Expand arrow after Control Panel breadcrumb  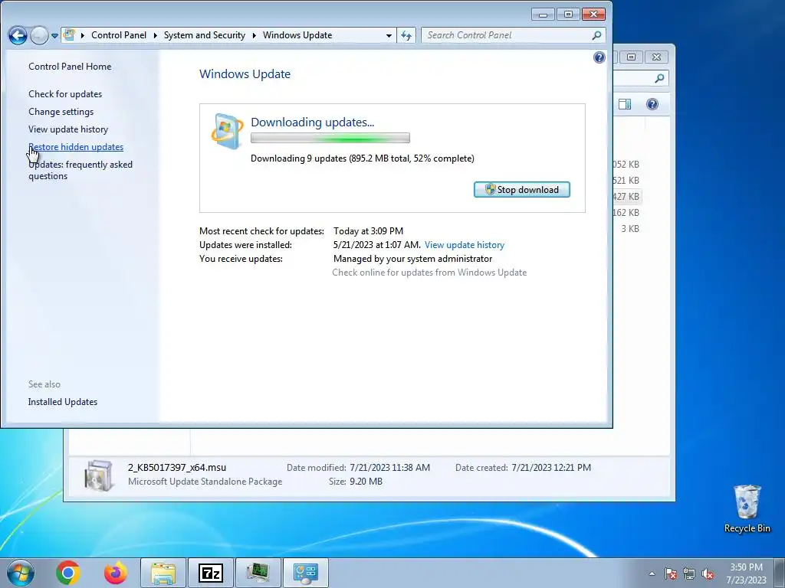(155, 35)
